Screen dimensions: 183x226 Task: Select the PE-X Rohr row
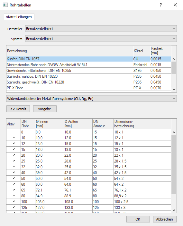click(88, 88)
